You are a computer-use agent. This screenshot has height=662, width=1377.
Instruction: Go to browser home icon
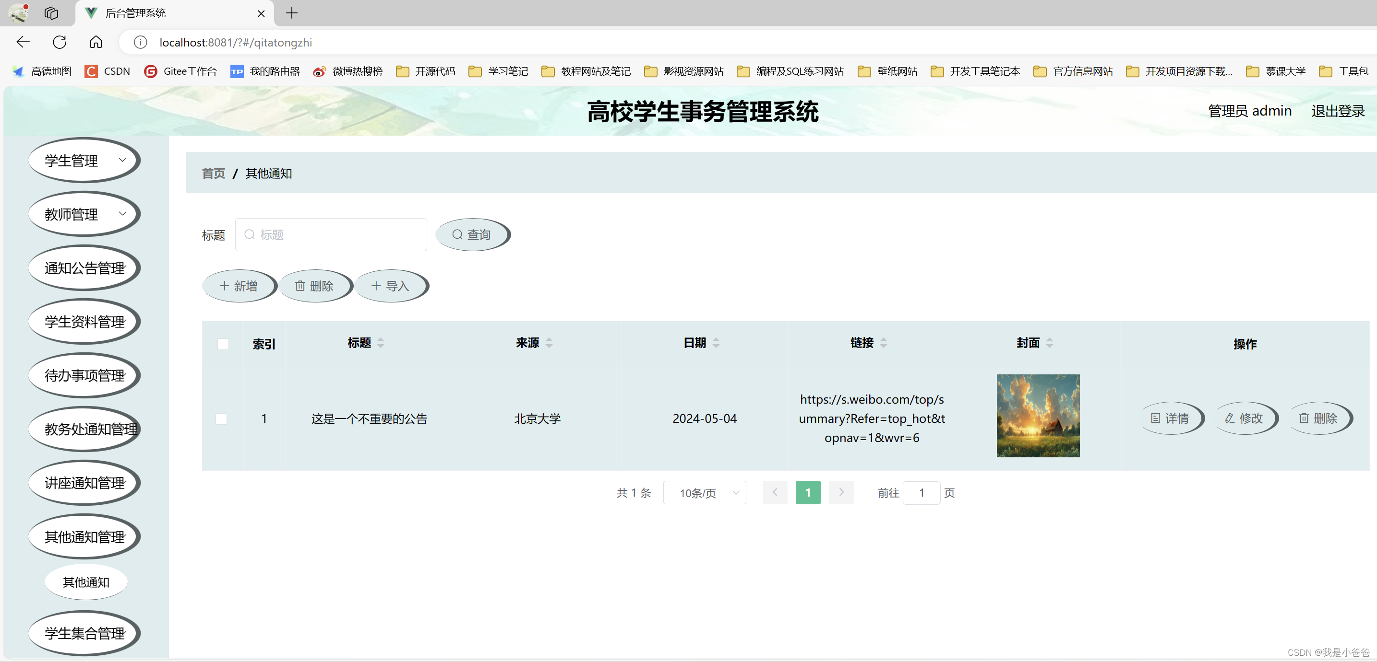point(96,42)
